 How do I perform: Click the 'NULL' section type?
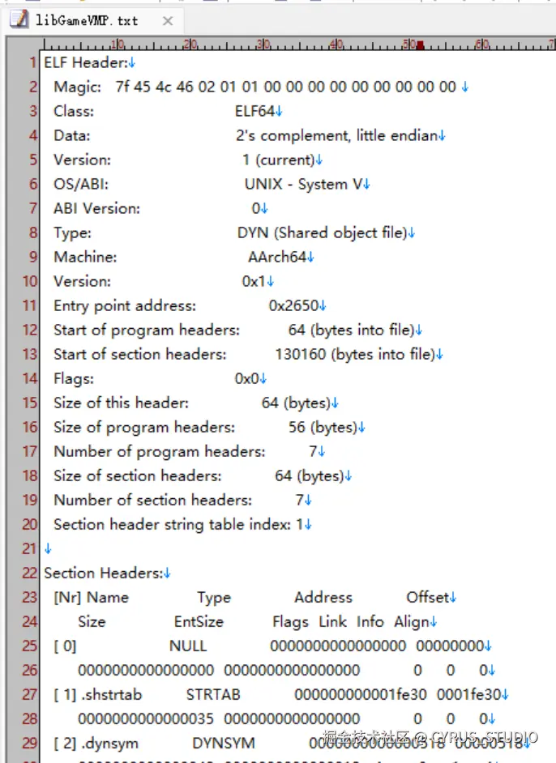[188, 646]
